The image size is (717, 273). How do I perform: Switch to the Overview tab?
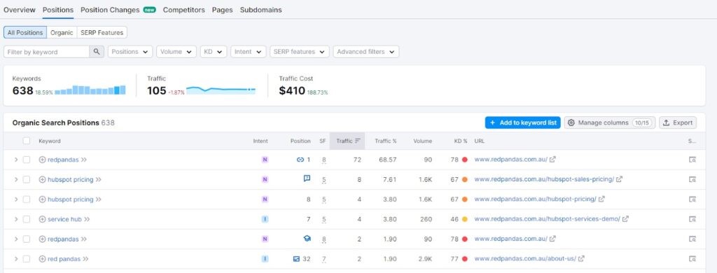19,10
